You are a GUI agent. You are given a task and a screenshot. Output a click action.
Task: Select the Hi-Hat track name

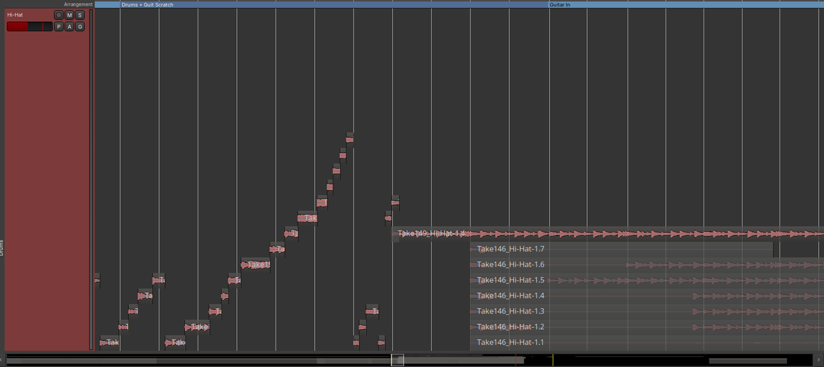coord(15,15)
